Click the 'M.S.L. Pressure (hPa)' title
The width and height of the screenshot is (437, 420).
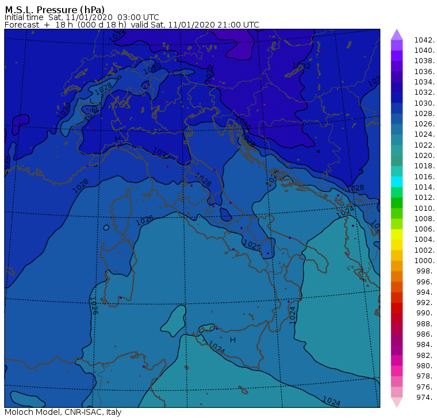pyautogui.click(x=55, y=9)
